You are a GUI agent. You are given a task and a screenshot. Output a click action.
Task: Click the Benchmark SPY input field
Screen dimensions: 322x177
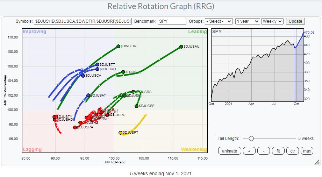click(172, 21)
